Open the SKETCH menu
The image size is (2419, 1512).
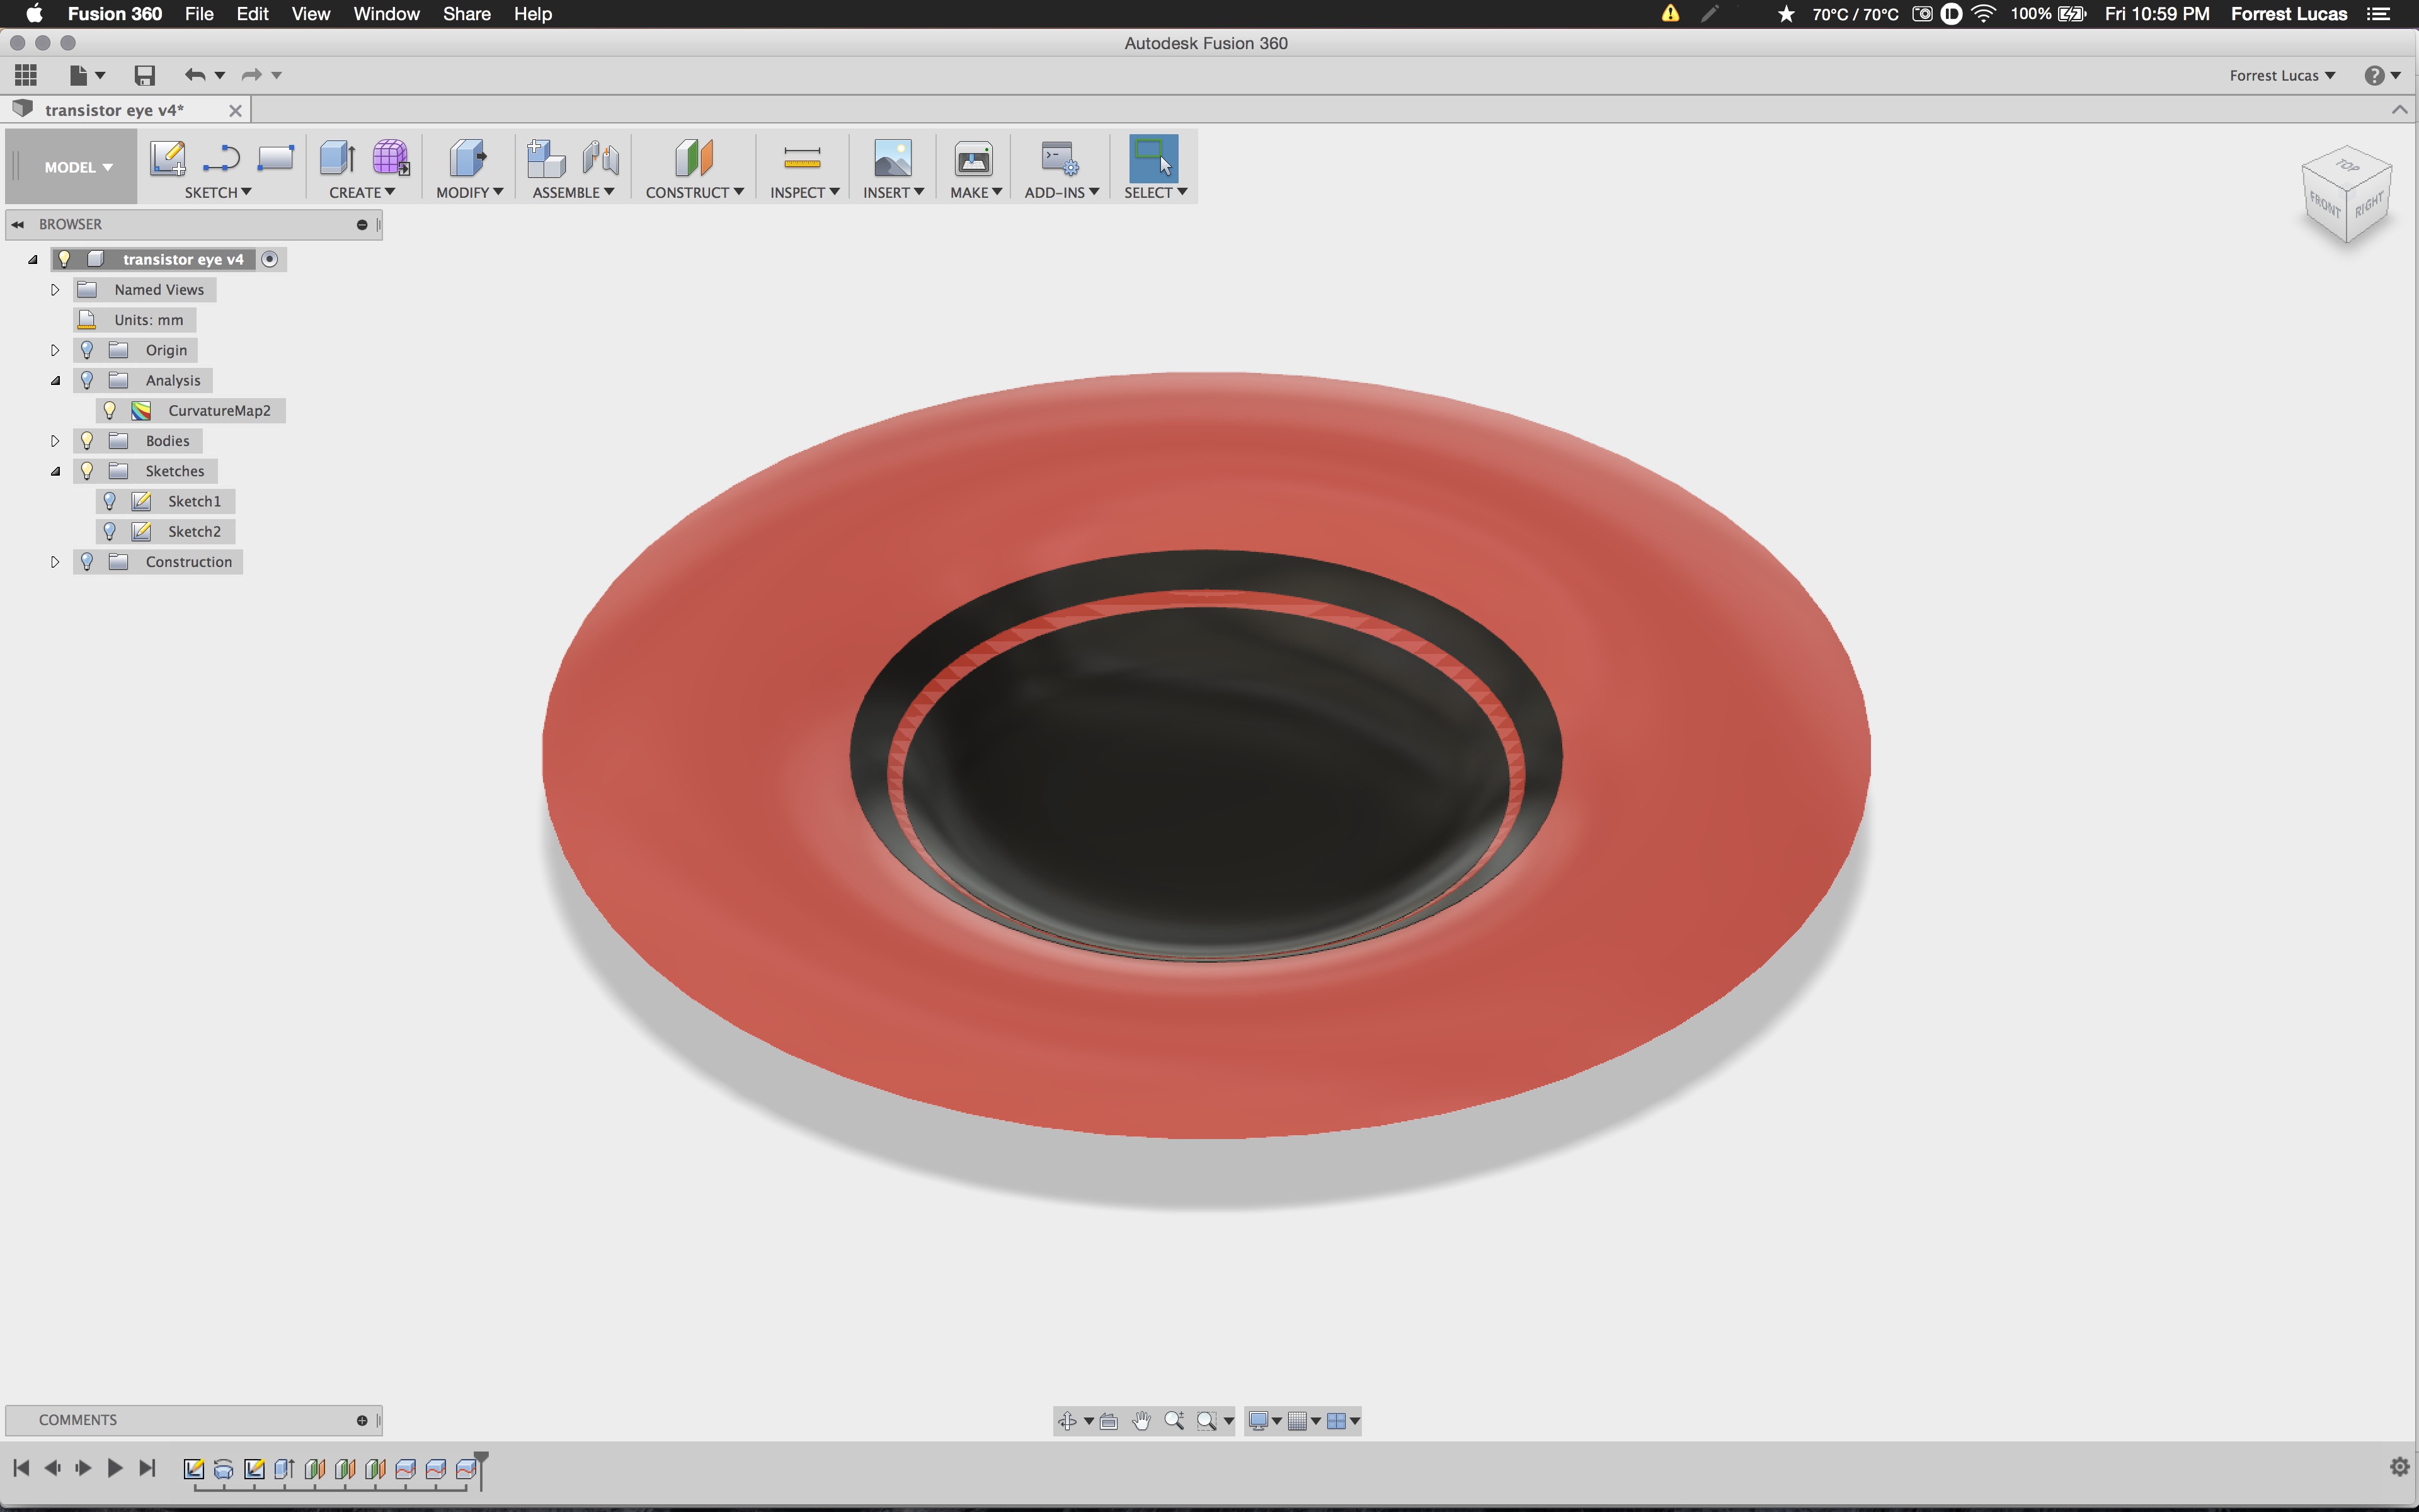[x=218, y=192]
